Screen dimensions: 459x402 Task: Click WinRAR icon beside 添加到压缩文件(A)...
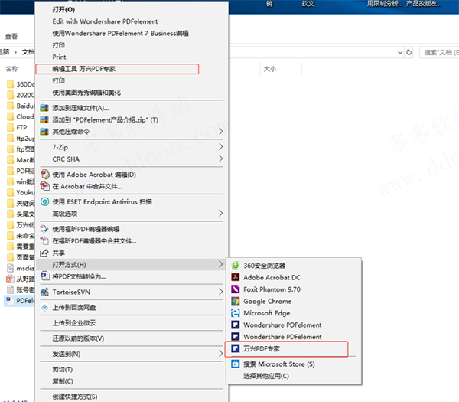pyautogui.click(x=44, y=108)
